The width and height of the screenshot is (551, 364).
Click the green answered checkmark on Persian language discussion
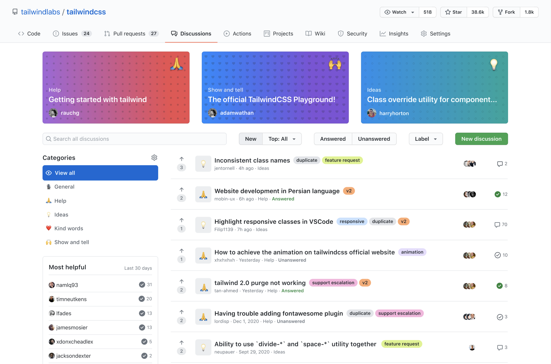(498, 194)
